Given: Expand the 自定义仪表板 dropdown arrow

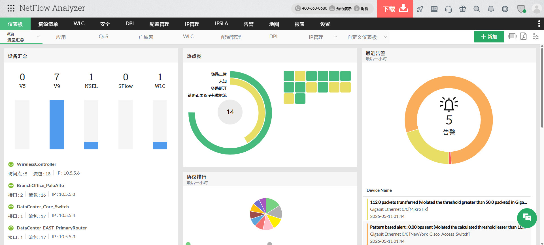Looking at the screenshot, I should (x=385, y=36).
